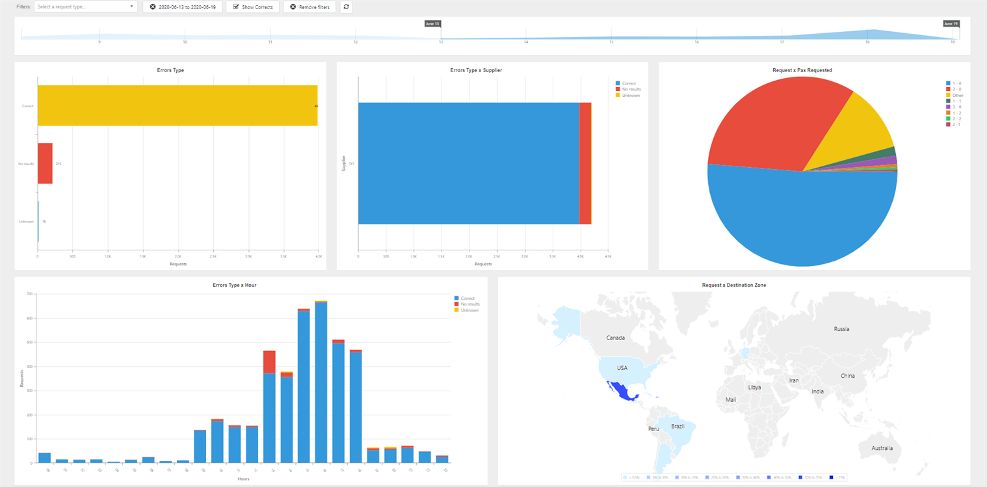Click the "50% to 75%" map legend square
The width and height of the screenshot is (987, 487).
pos(801,477)
